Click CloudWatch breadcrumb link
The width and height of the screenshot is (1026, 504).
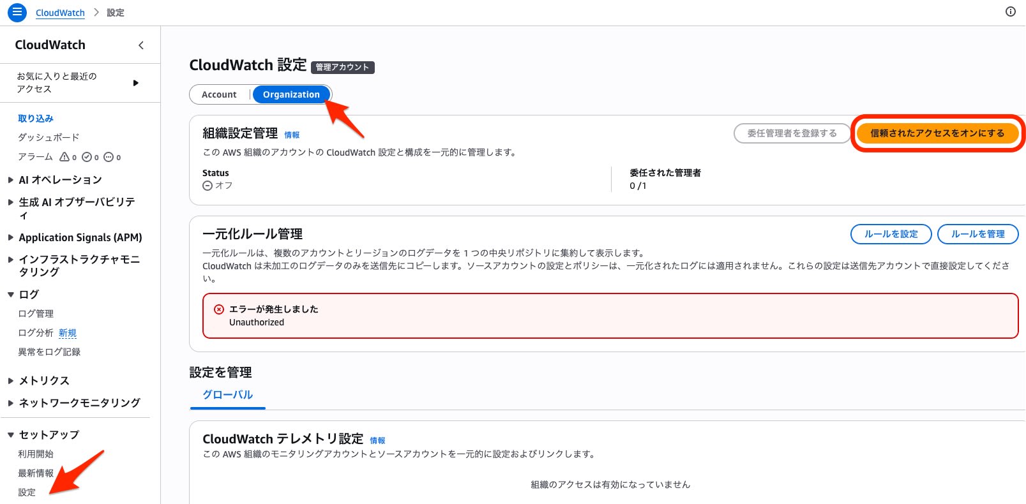click(60, 13)
